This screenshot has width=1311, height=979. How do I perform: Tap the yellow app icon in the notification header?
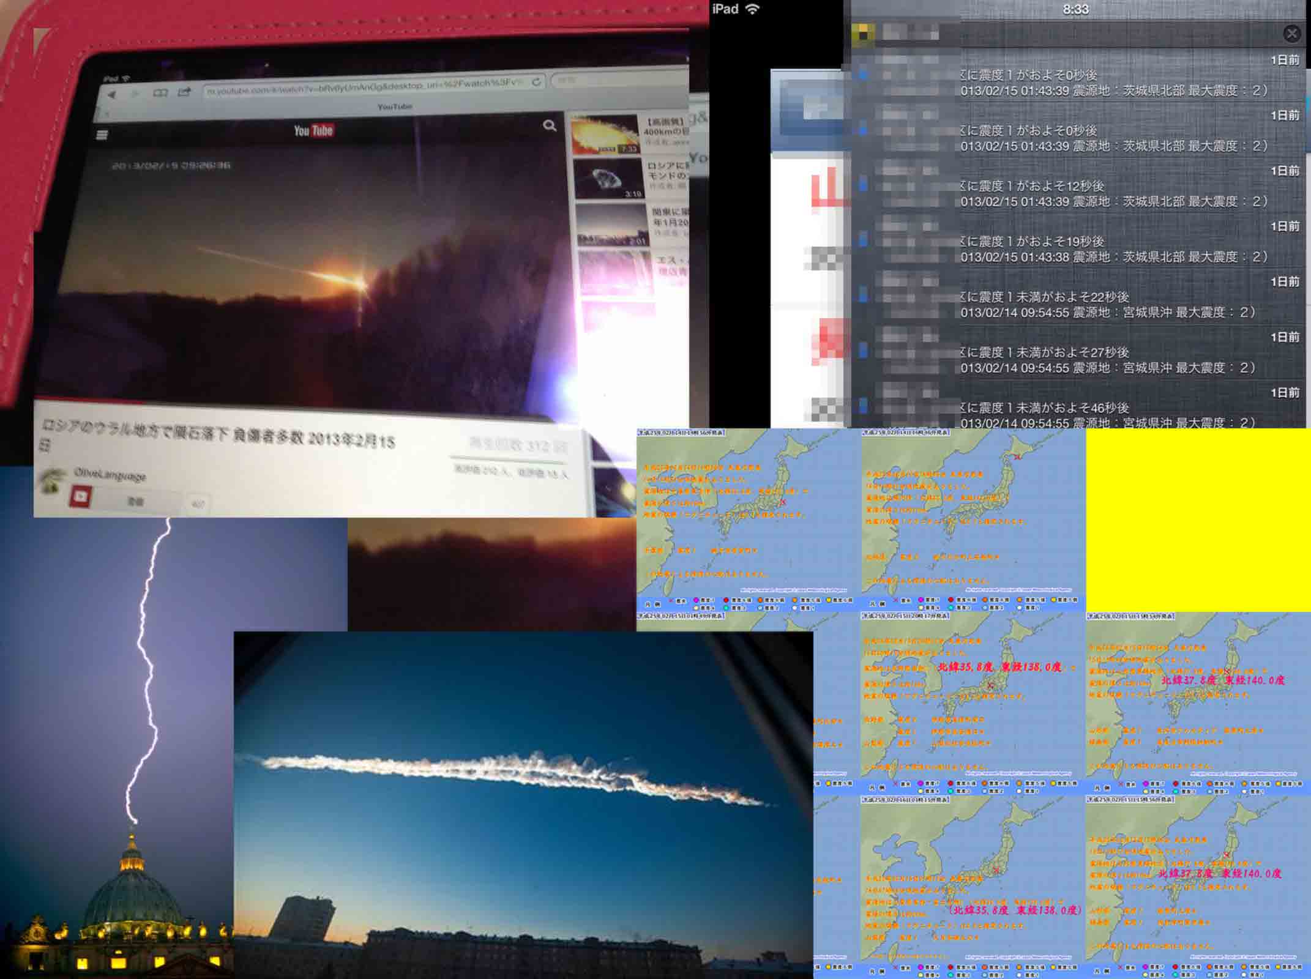[x=863, y=34]
